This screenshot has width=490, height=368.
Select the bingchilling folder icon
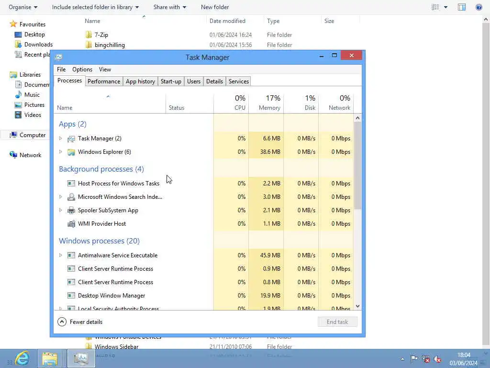point(89,45)
